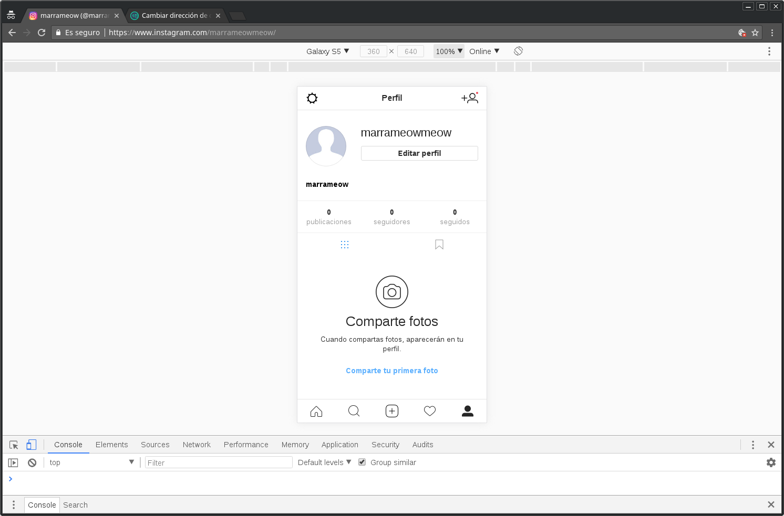The image size is (784, 516).
Task: Open Instagram settings gear icon
Action: pyautogui.click(x=312, y=98)
